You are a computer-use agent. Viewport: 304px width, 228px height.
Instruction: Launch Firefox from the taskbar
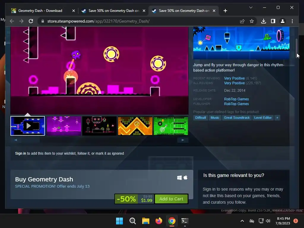[x=159, y=221]
